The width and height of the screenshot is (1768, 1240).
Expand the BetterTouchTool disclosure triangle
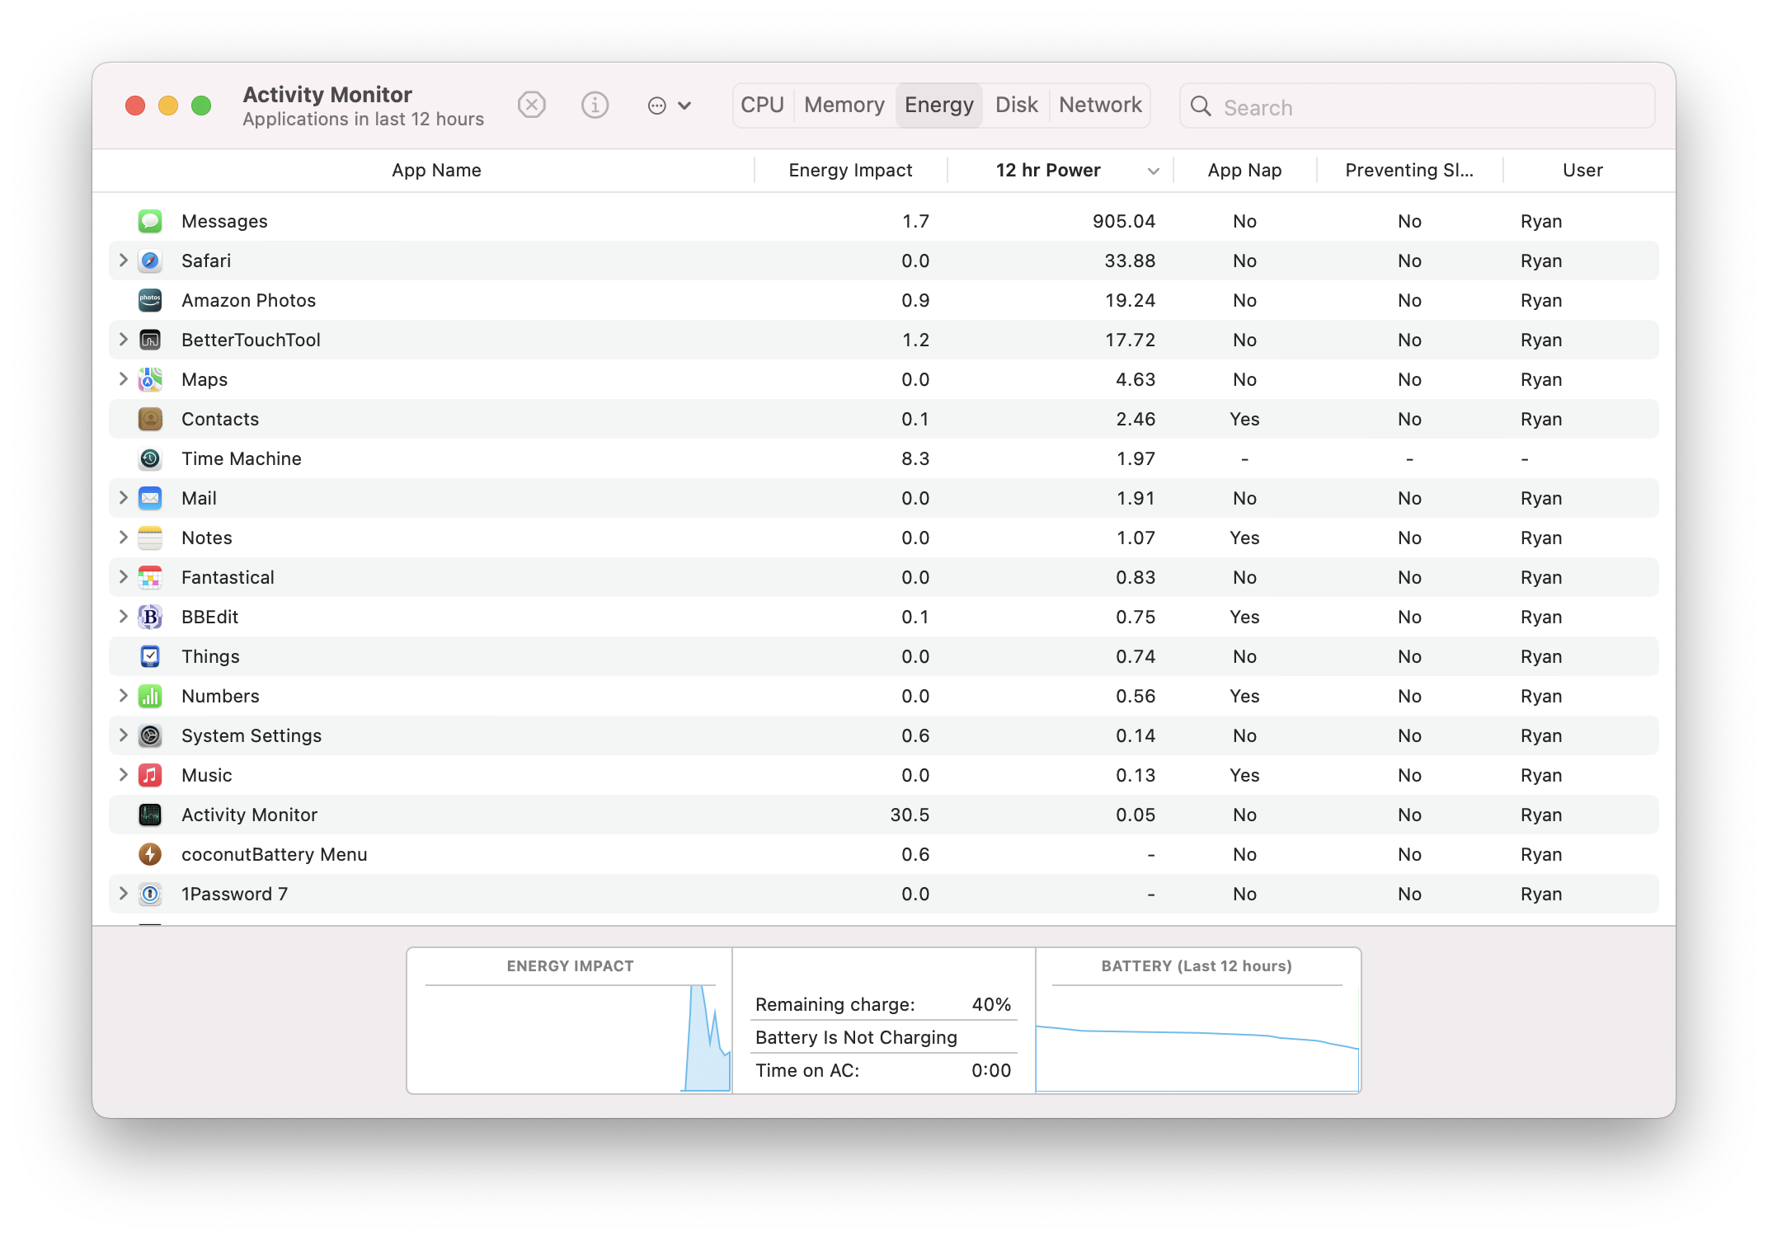click(x=123, y=340)
